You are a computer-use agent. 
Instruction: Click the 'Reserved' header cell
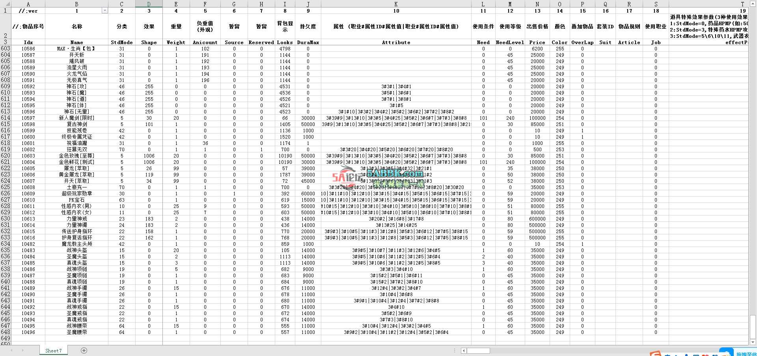point(261,42)
